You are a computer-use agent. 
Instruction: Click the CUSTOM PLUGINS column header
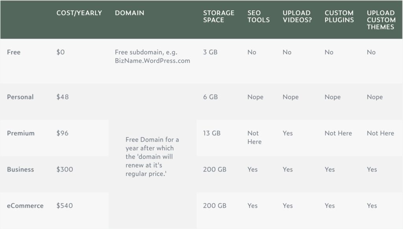pyautogui.click(x=338, y=17)
